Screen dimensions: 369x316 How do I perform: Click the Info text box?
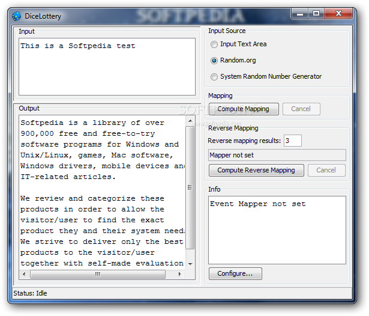(x=277, y=230)
